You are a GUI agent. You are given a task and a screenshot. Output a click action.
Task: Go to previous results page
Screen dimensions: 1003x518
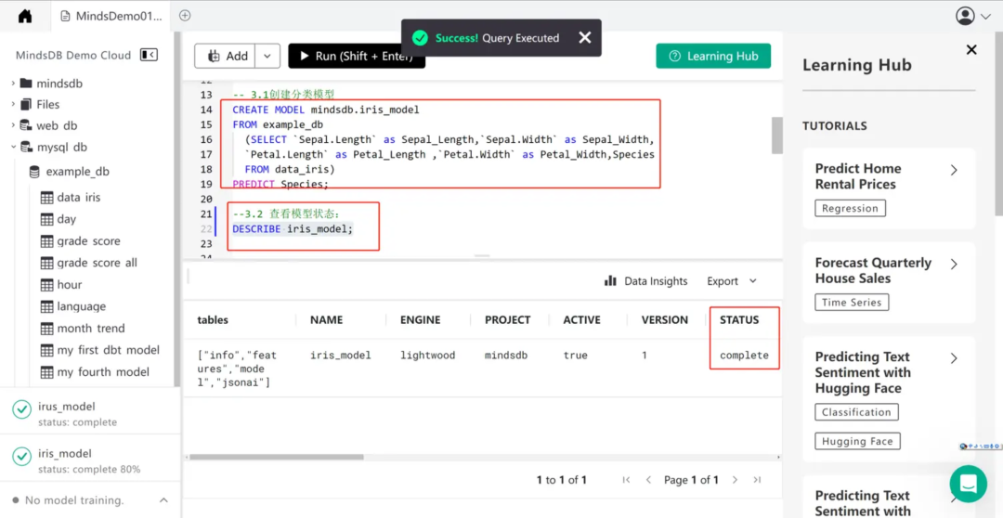point(648,480)
